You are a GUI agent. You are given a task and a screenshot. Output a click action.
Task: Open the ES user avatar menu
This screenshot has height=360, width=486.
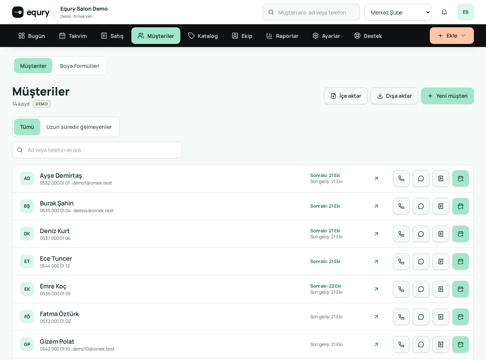(x=465, y=12)
